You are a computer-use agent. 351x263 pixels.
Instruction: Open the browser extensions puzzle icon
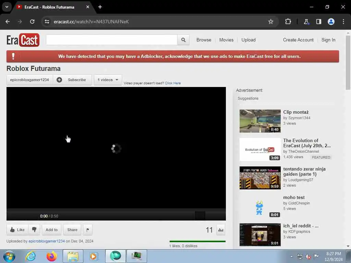288,22
